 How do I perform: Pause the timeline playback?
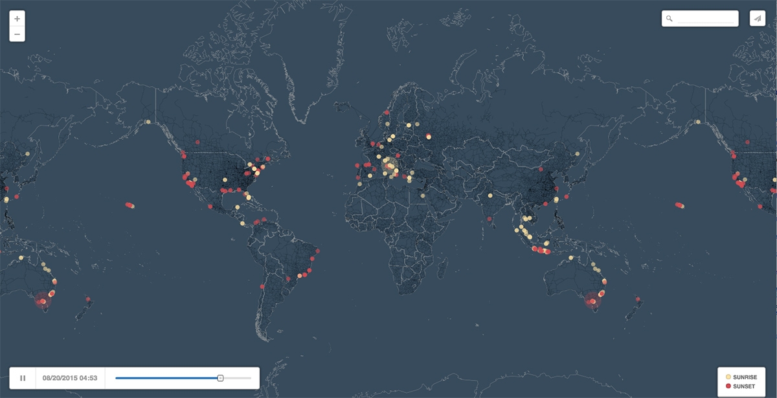click(23, 378)
